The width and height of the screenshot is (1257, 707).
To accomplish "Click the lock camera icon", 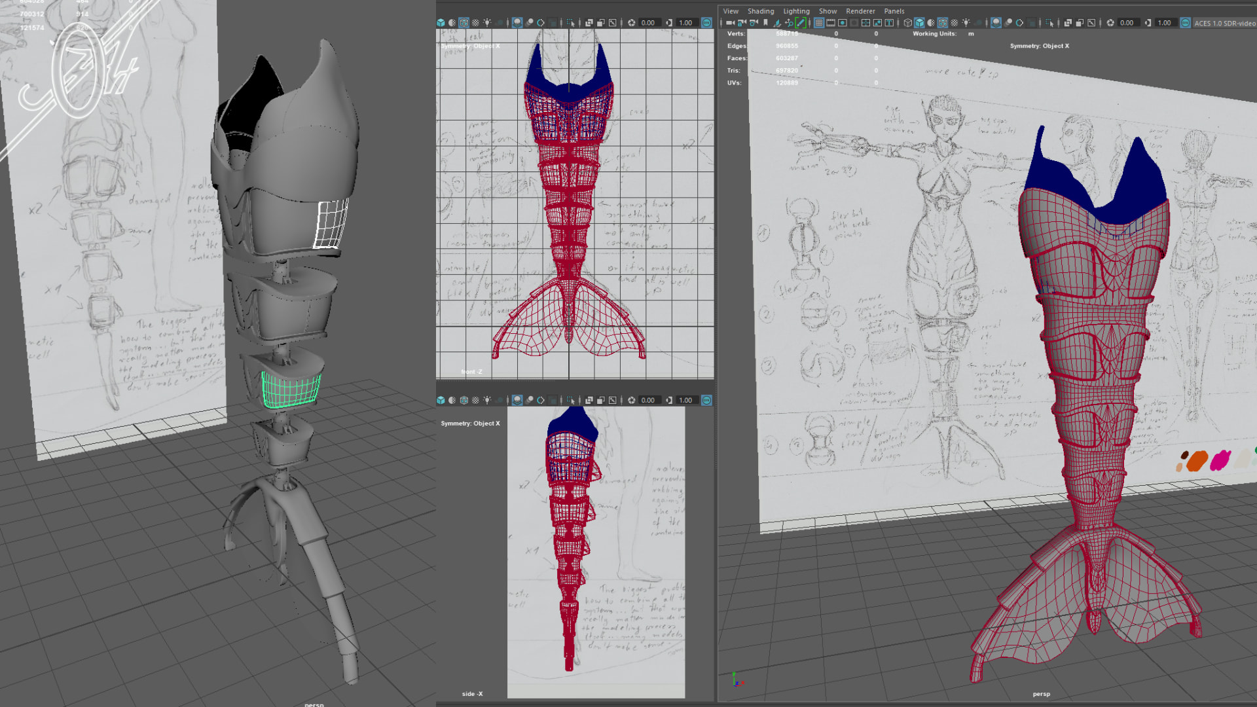I will click(x=742, y=22).
